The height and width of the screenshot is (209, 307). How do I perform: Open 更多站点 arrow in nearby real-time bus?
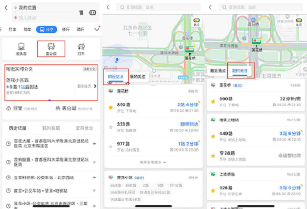click(95, 86)
